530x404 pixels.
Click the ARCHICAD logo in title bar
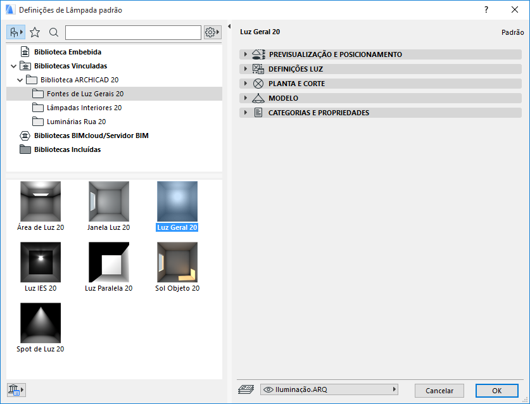[10, 9]
